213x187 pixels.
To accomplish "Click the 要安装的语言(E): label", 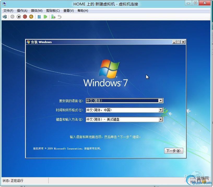I will click(x=71, y=101).
